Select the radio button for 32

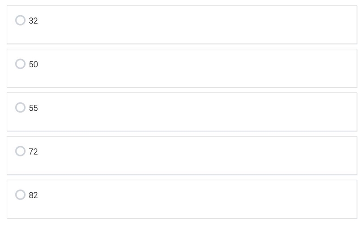pos(20,20)
